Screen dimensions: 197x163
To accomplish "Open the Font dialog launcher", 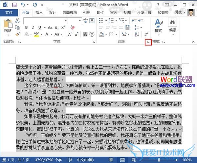I will (94, 42).
